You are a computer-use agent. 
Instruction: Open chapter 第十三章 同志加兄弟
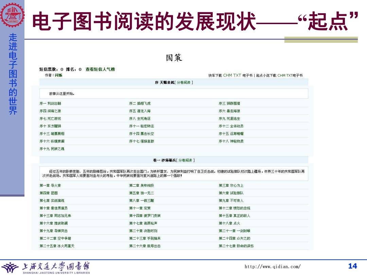tap(55, 216)
